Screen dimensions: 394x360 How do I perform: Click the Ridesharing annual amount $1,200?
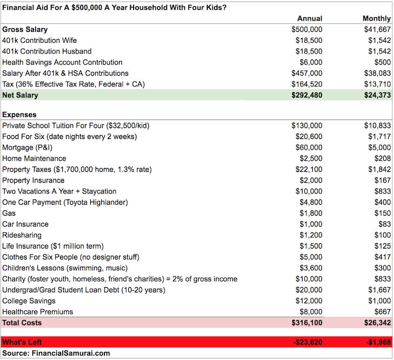click(311, 235)
